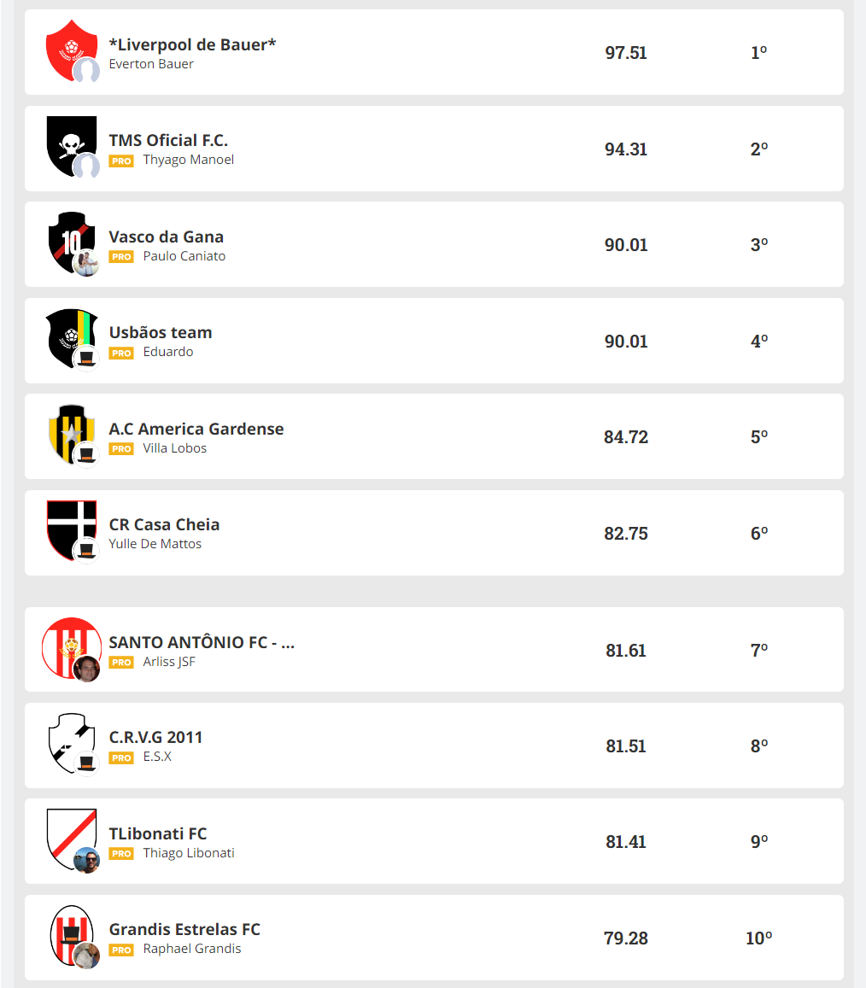Click the red Liverpool de Bauer shield crest

[x=67, y=46]
